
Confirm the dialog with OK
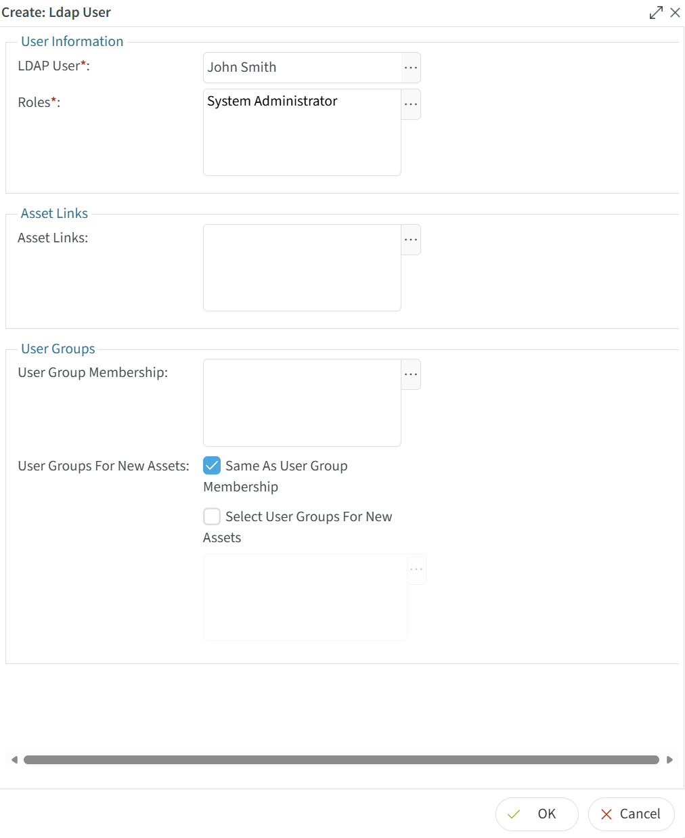pos(537,814)
